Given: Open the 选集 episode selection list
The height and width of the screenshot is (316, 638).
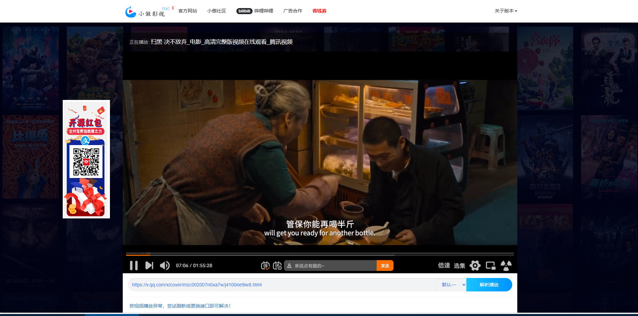Looking at the screenshot, I should [x=459, y=266].
